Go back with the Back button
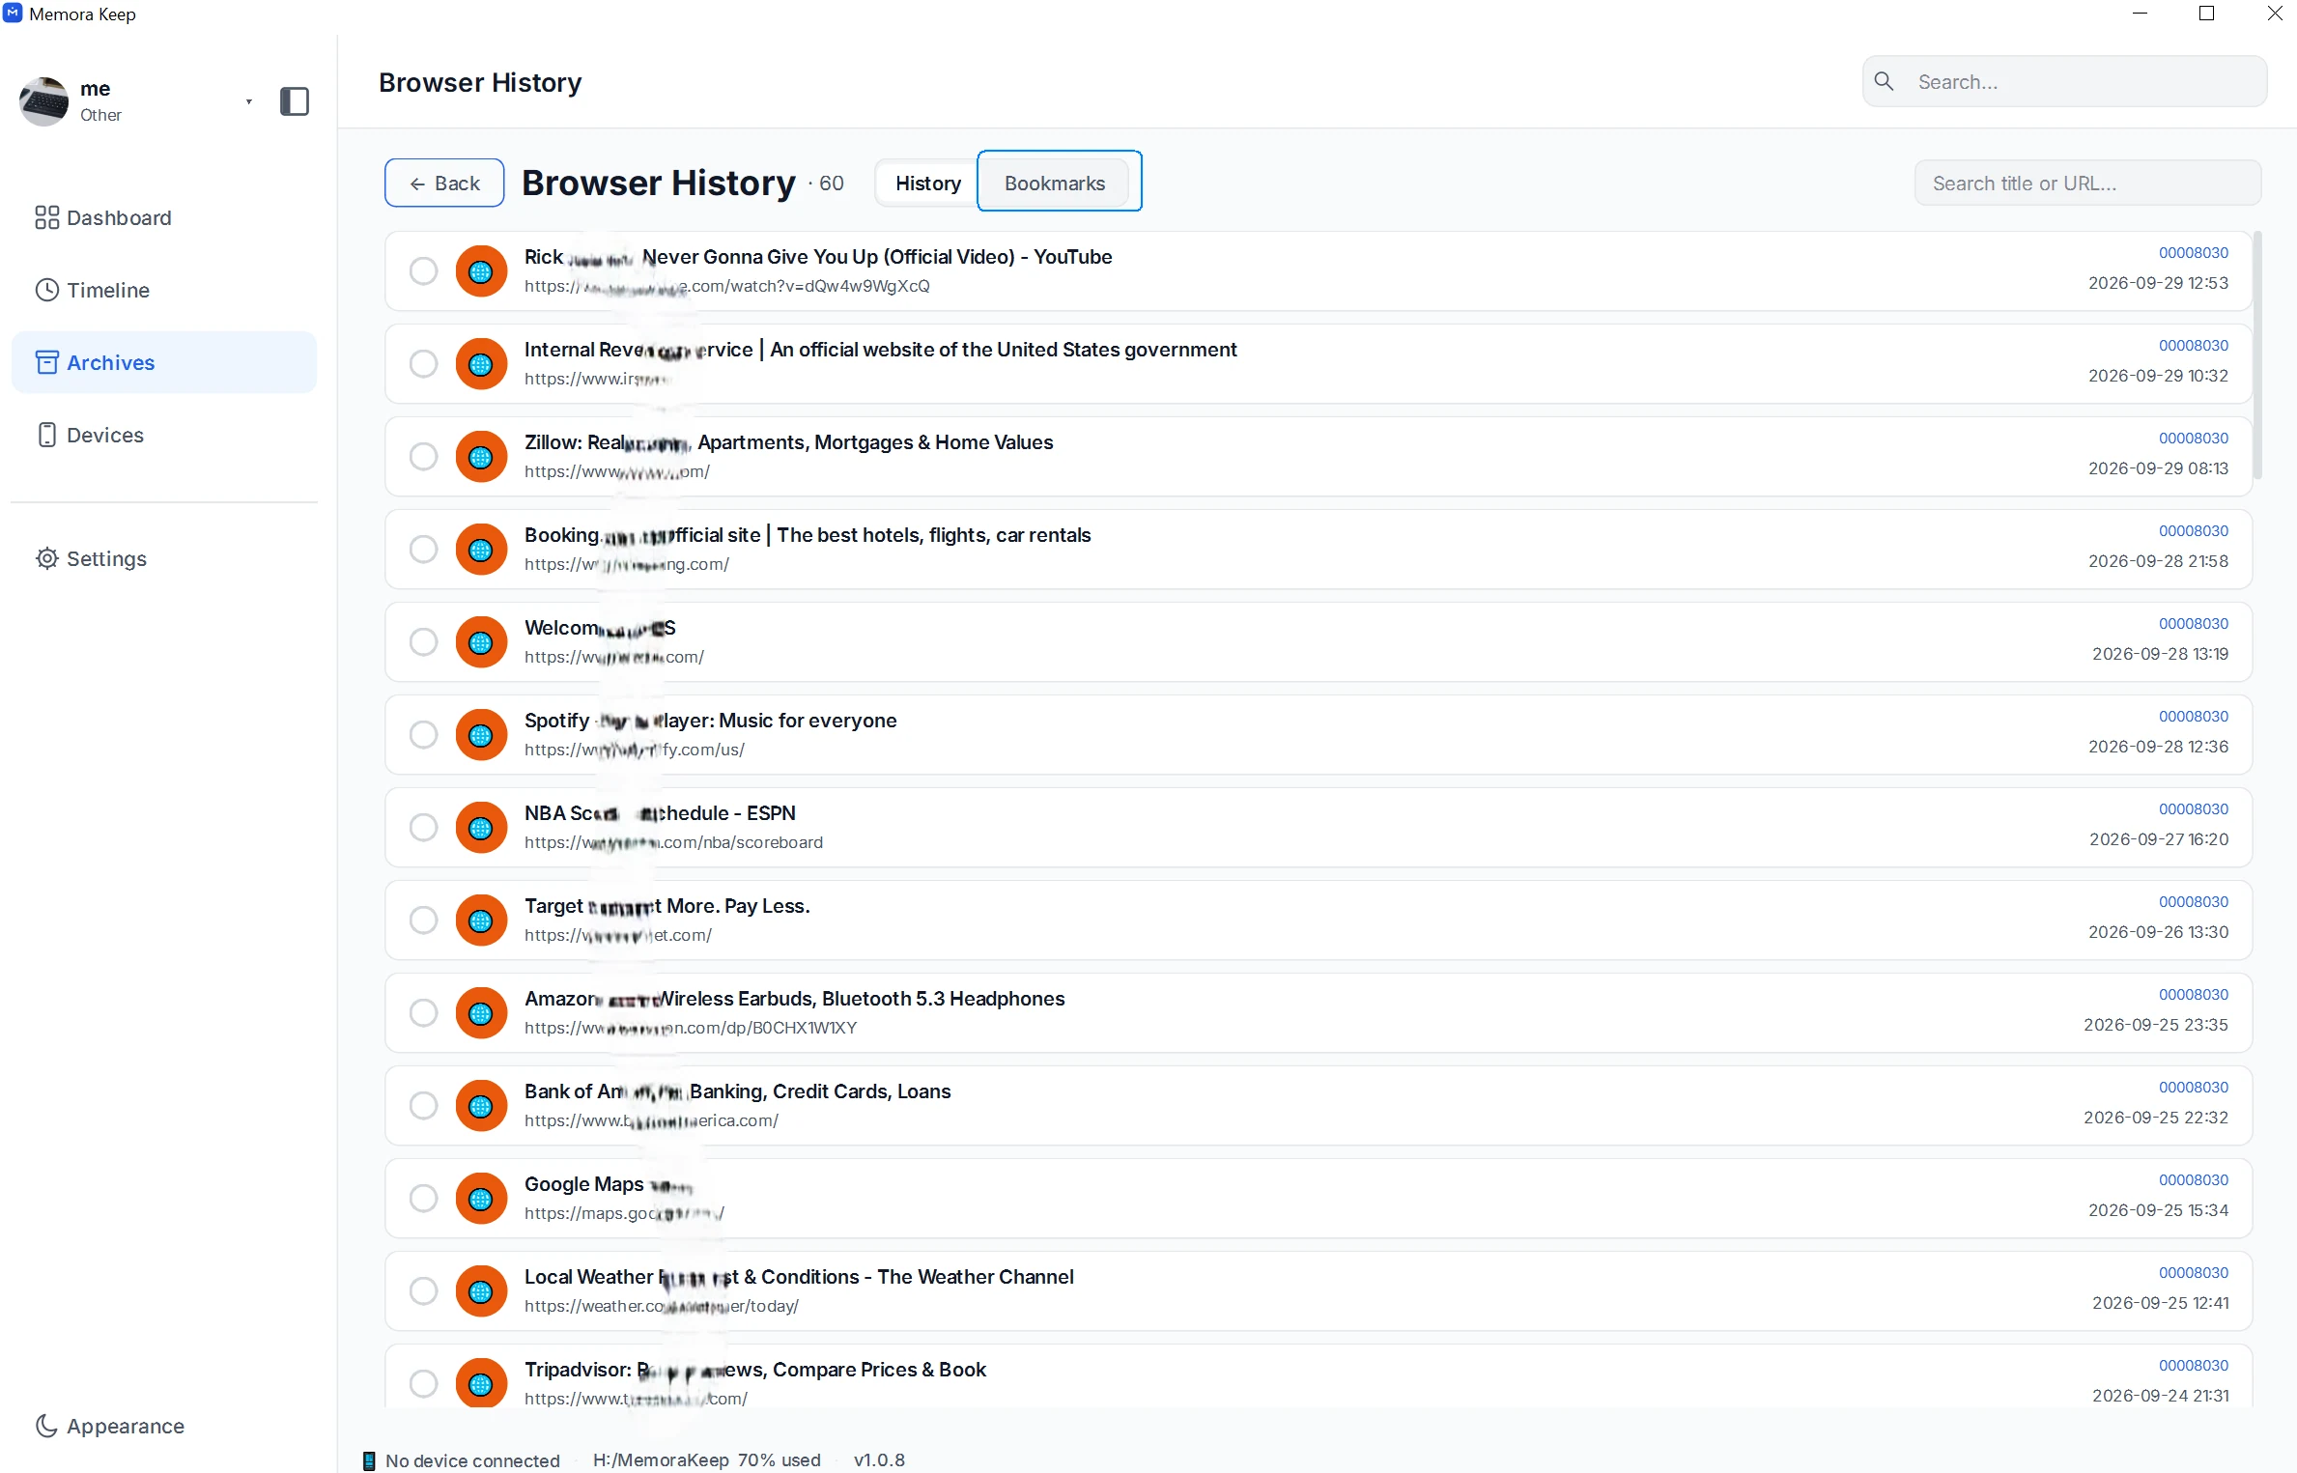Viewport: 2297px width, 1473px height. (444, 184)
